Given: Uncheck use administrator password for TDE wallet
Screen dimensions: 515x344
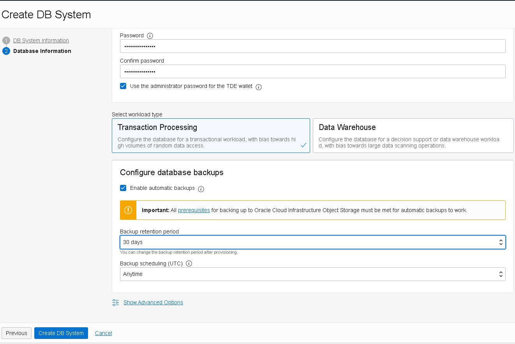Looking at the screenshot, I should (123, 86).
